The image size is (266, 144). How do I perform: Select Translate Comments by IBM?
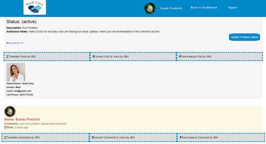click(x=46, y=137)
